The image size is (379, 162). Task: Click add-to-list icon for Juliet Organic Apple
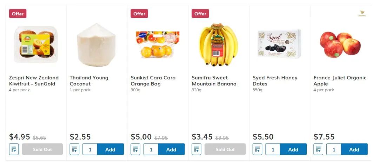coord(318,149)
